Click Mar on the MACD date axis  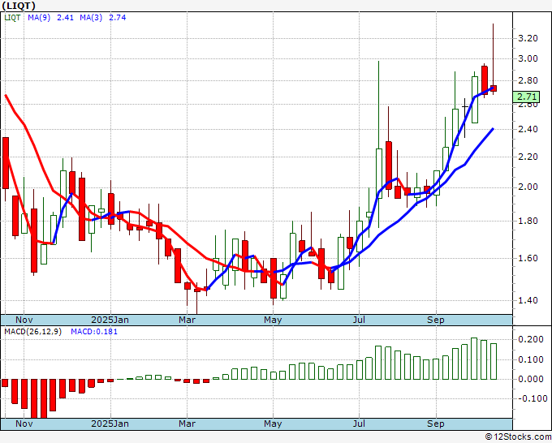187,424
